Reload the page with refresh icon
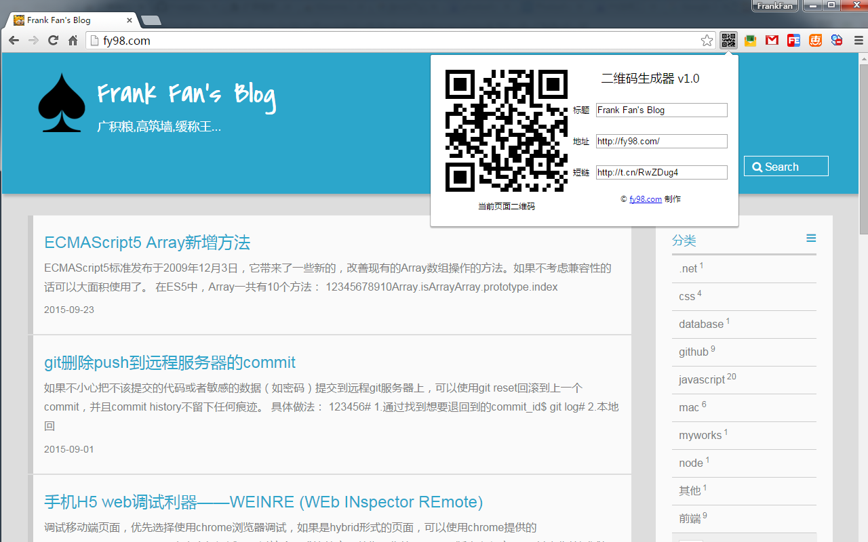Screen dimensions: 868x542 pyautogui.click(x=53, y=41)
